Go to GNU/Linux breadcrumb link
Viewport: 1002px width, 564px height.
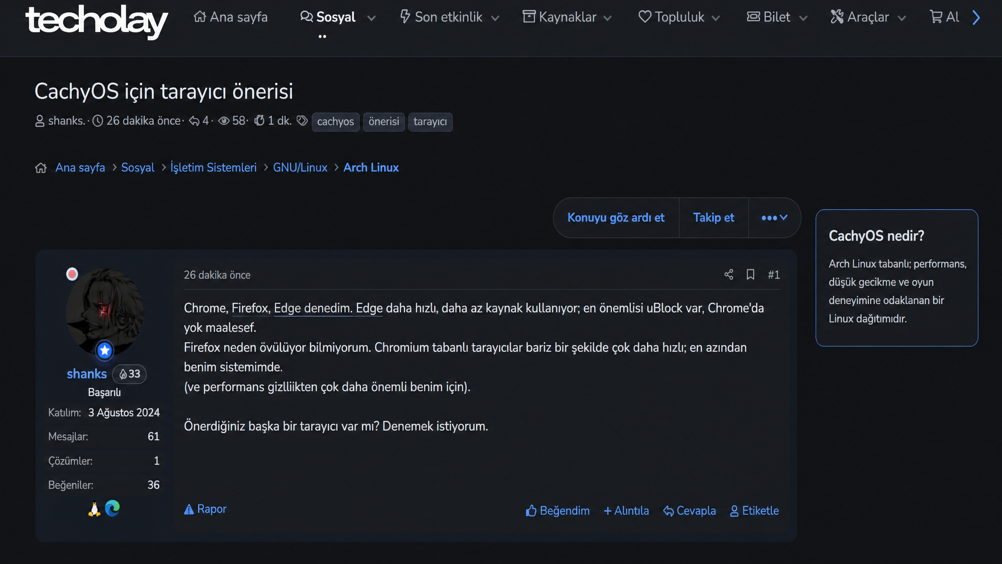(x=300, y=168)
